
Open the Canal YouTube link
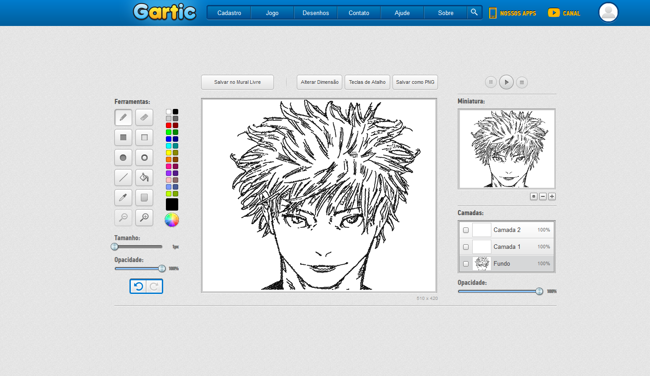[x=564, y=13]
